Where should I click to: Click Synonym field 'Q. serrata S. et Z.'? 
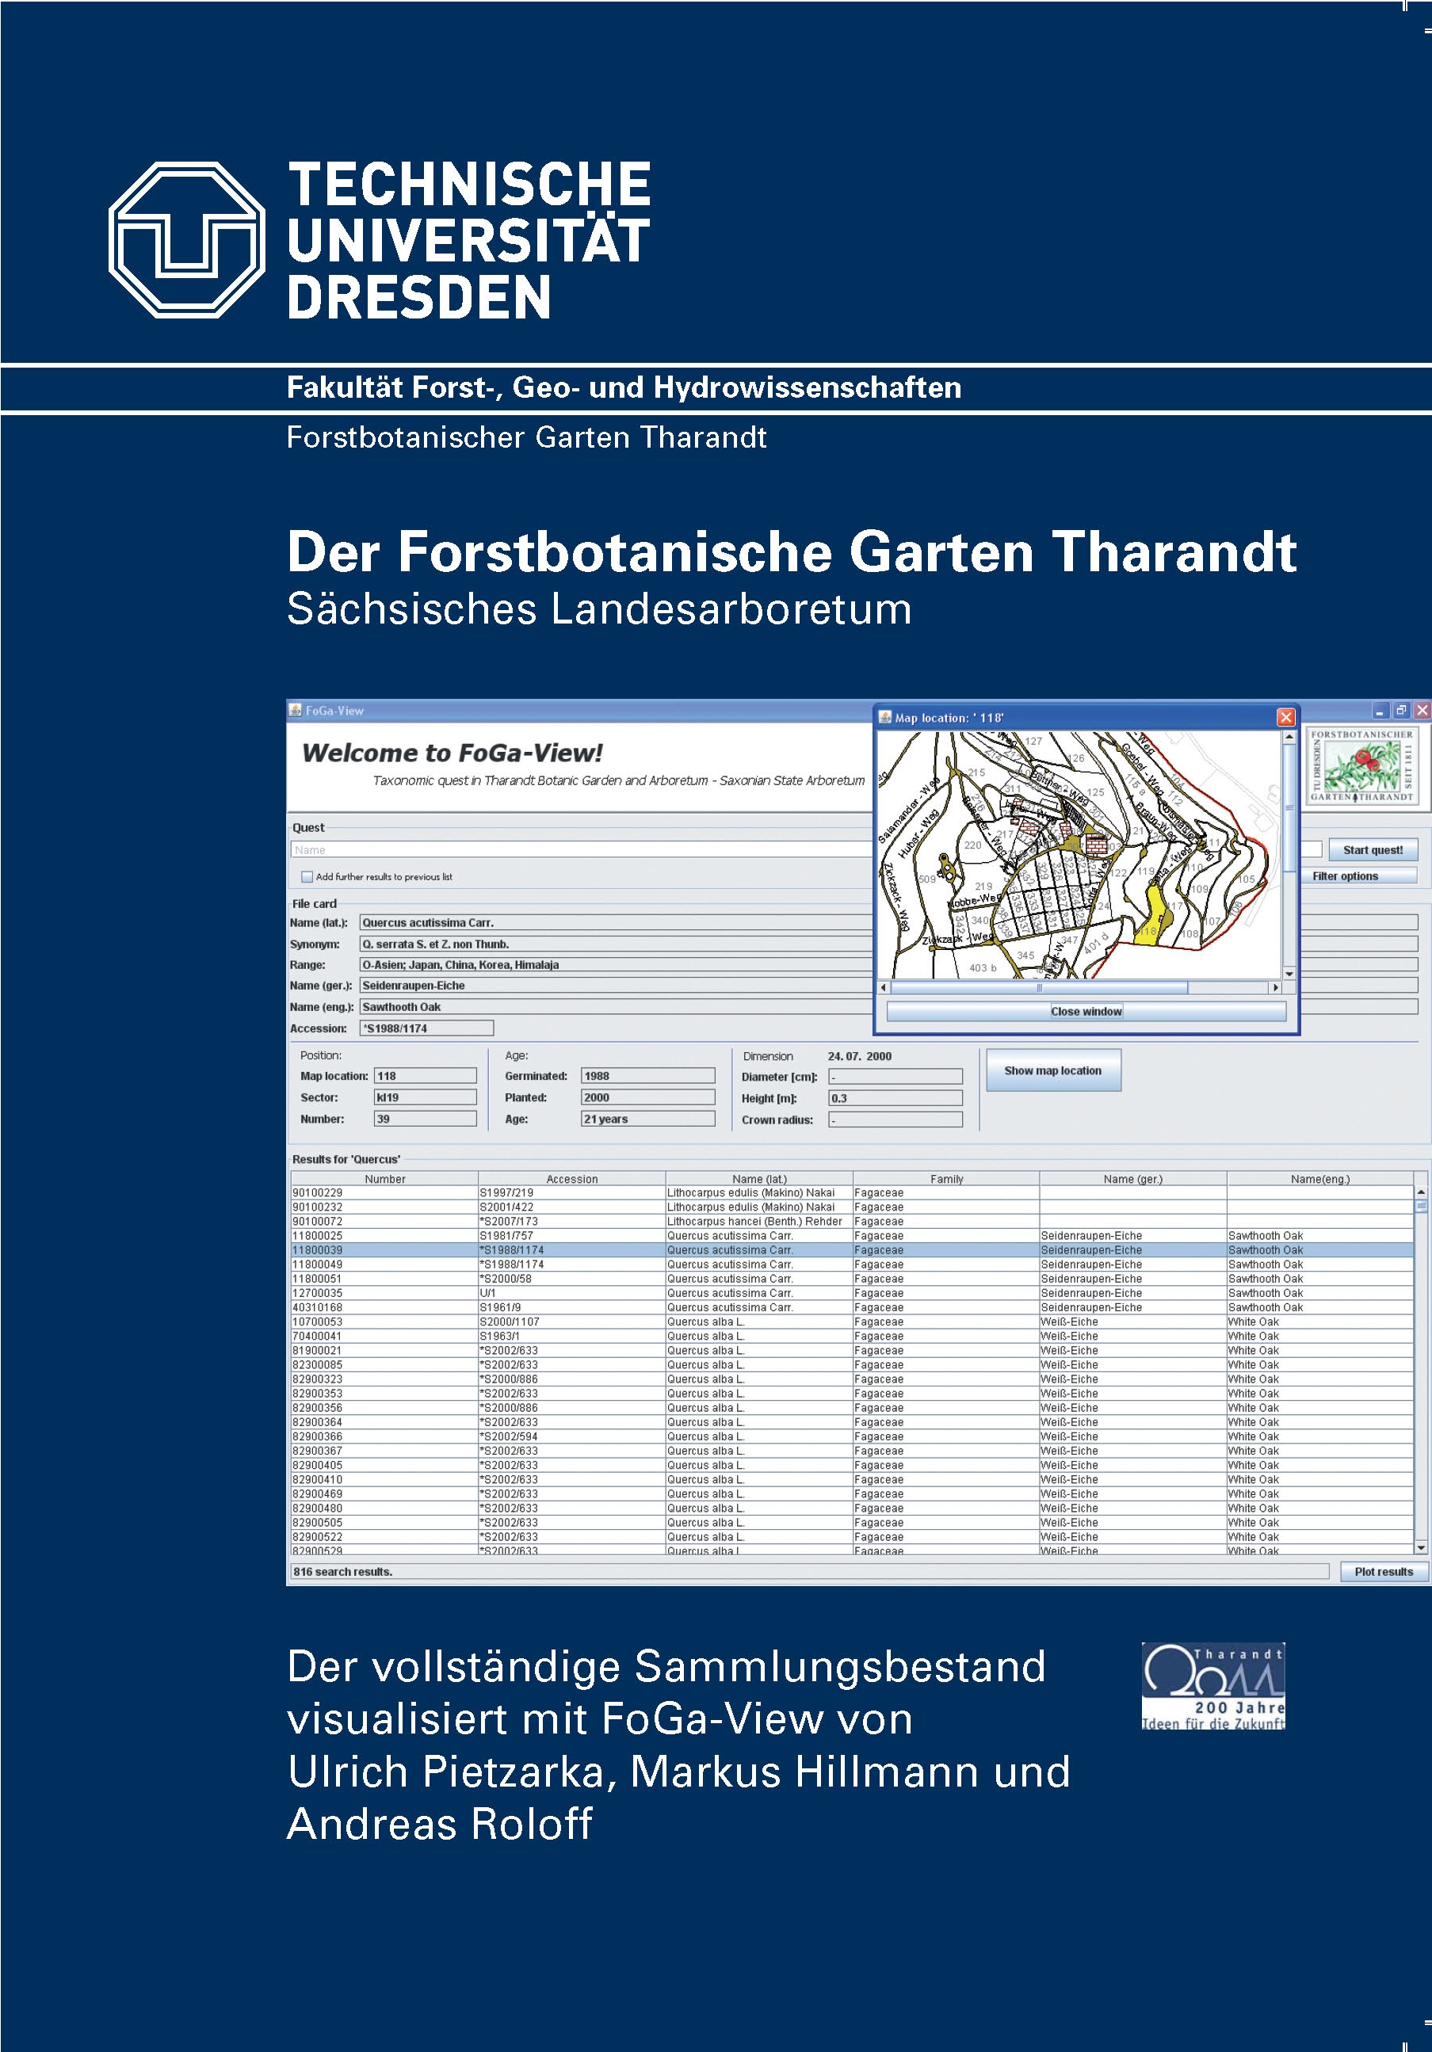coord(616,944)
